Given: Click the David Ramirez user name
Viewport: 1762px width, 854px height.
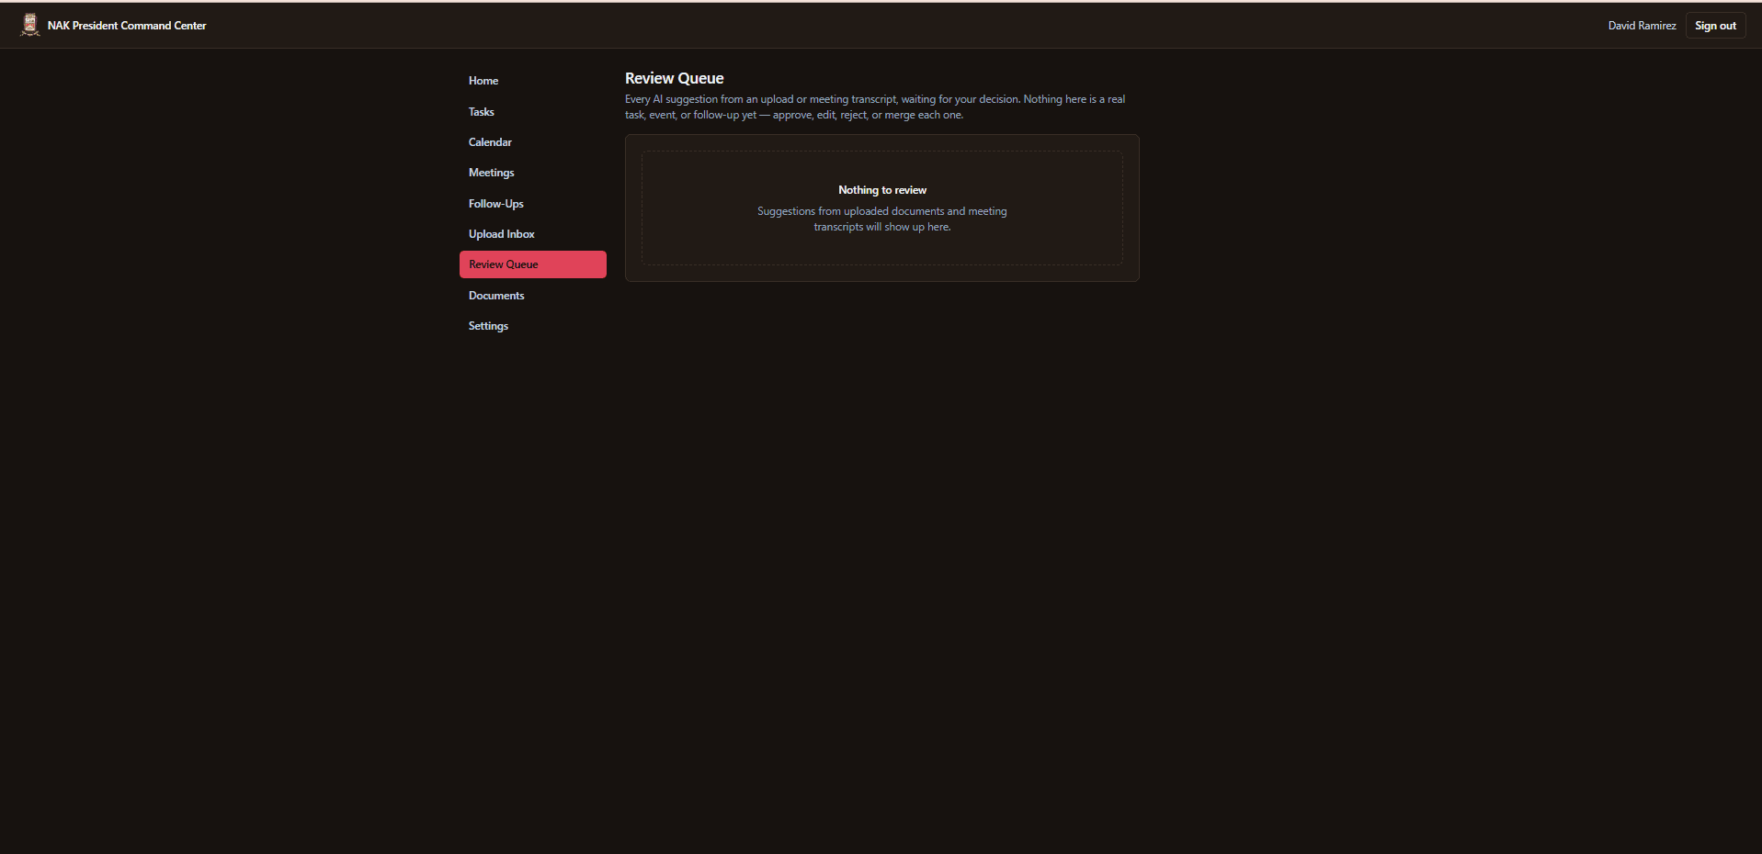Looking at the screenshot, I should 1642,26.
